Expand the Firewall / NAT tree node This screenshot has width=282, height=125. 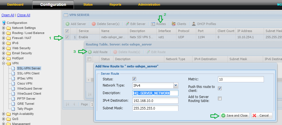click(4, 38)
